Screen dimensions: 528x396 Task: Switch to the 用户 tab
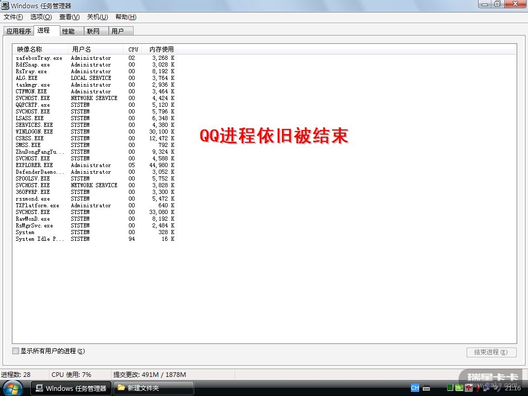121,31
